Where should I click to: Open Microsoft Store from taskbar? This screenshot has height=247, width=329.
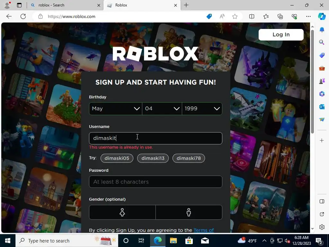[x=189, y=241]
